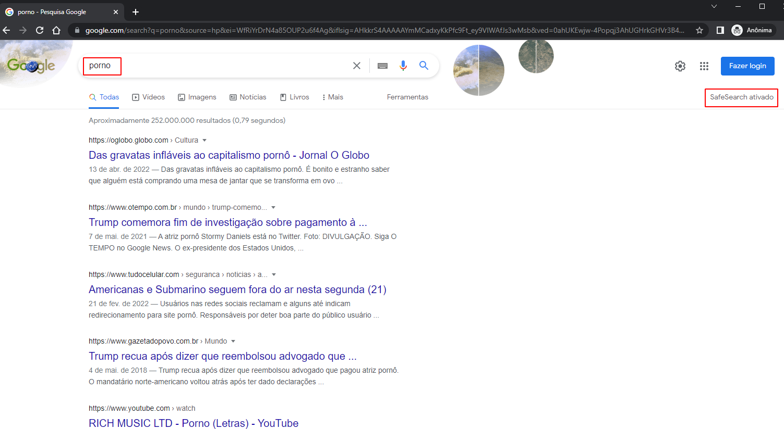The height and width of the screenshot is (429, 784).
Task: Click https://www.youtube.com › watch breadcrumb
Action: coord(142,409)
